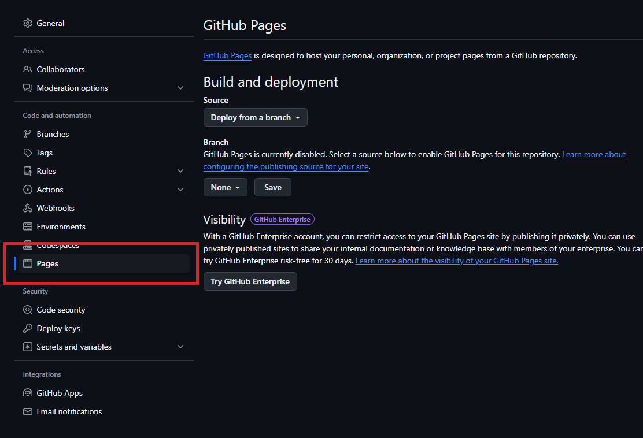Open Code security settings

coord(104,310)
